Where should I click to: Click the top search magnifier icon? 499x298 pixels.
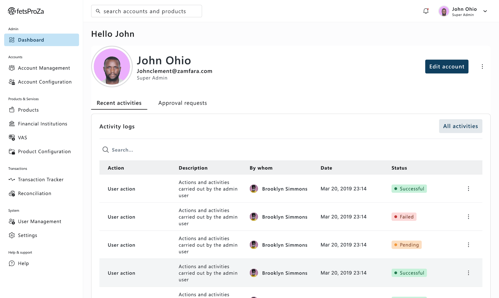(x=98, y=11)
